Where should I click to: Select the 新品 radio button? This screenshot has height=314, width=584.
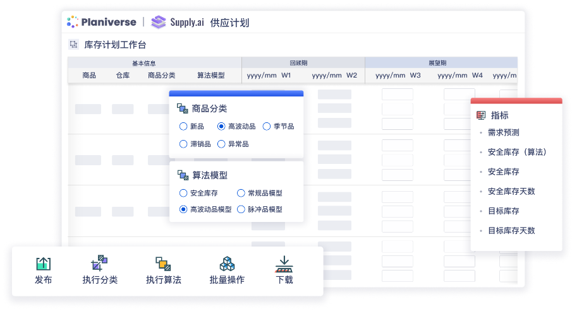[183, 126]
